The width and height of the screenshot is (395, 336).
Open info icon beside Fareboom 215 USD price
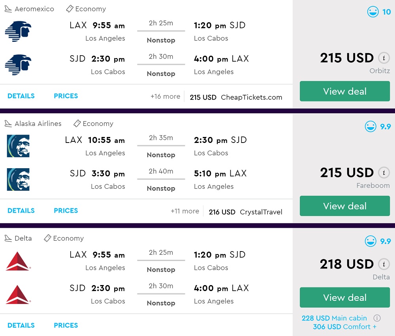click(x=384, y=173)
